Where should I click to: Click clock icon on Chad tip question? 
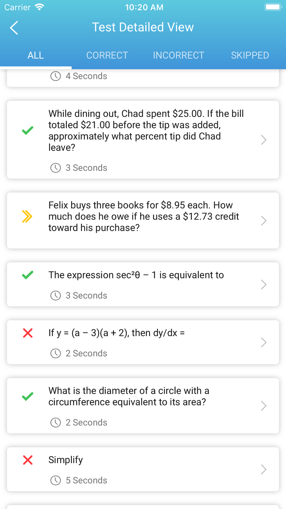click(55, 168)
